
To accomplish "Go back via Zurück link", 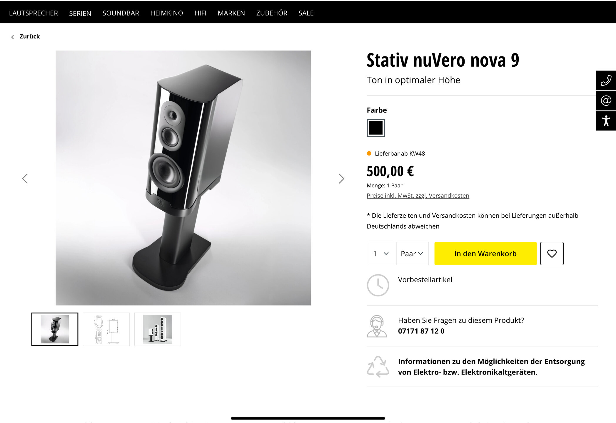I will click(x=29, y=36).
